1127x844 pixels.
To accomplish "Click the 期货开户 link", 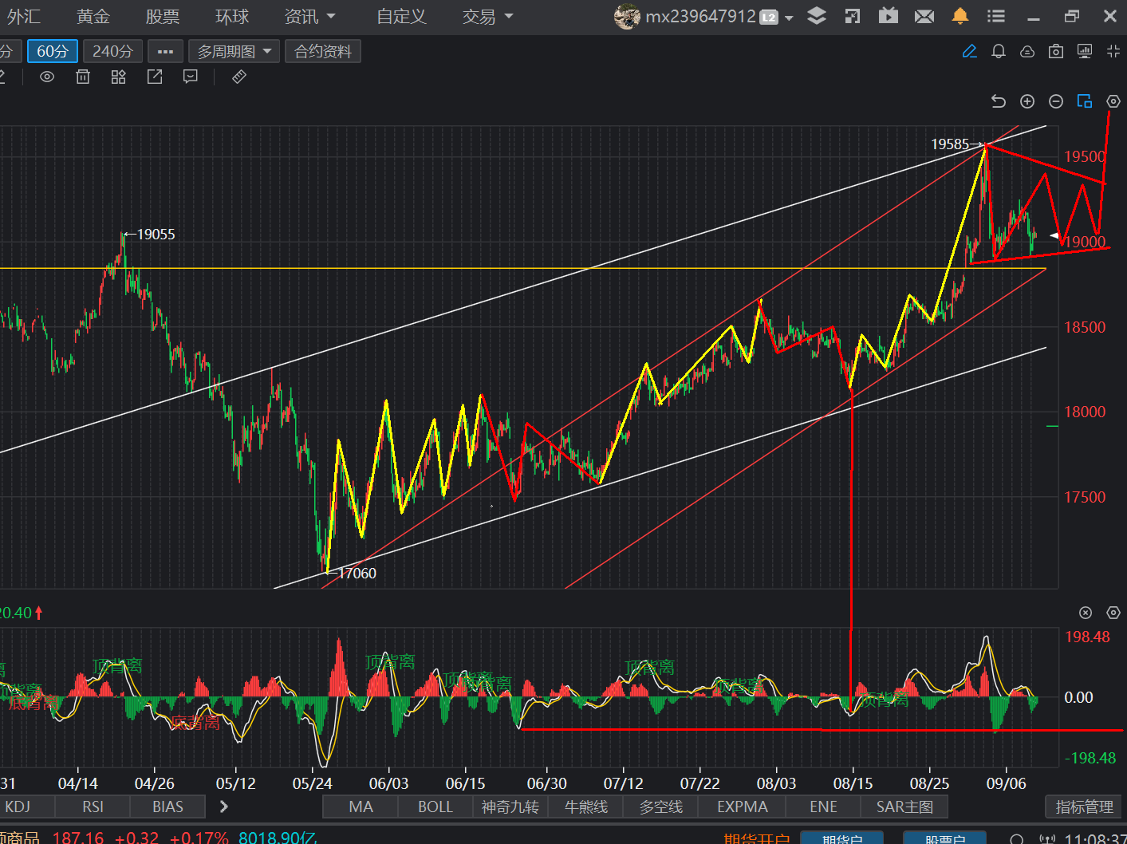I will click(x=756, y=838).
